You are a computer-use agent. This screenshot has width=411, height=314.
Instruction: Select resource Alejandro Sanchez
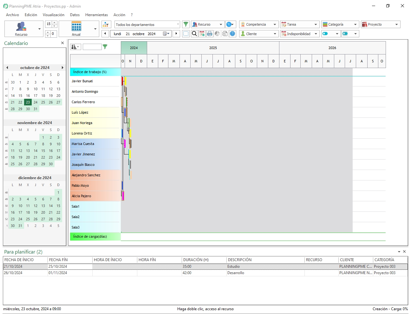pos(95,175)
